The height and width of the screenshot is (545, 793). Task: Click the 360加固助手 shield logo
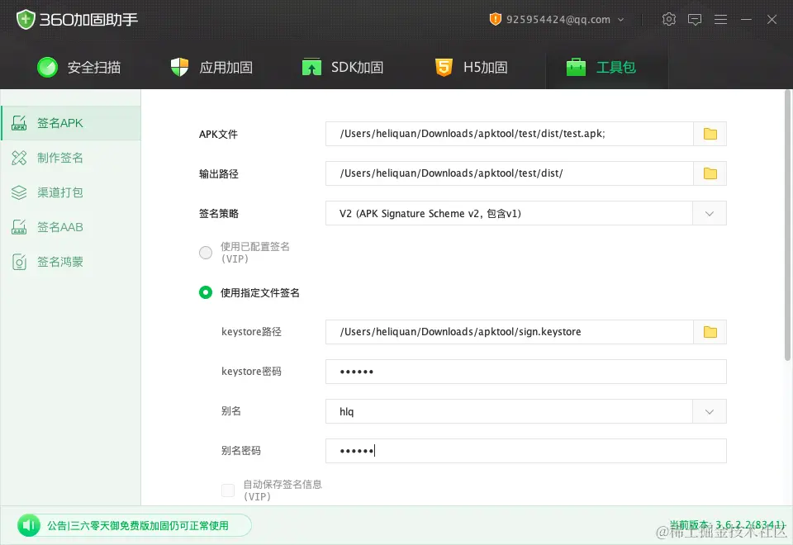click(26, 20)
